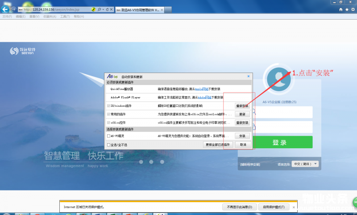357x215 pixels.
Task: Click the Refresh icon in address bar
Action: click(107, 9)
